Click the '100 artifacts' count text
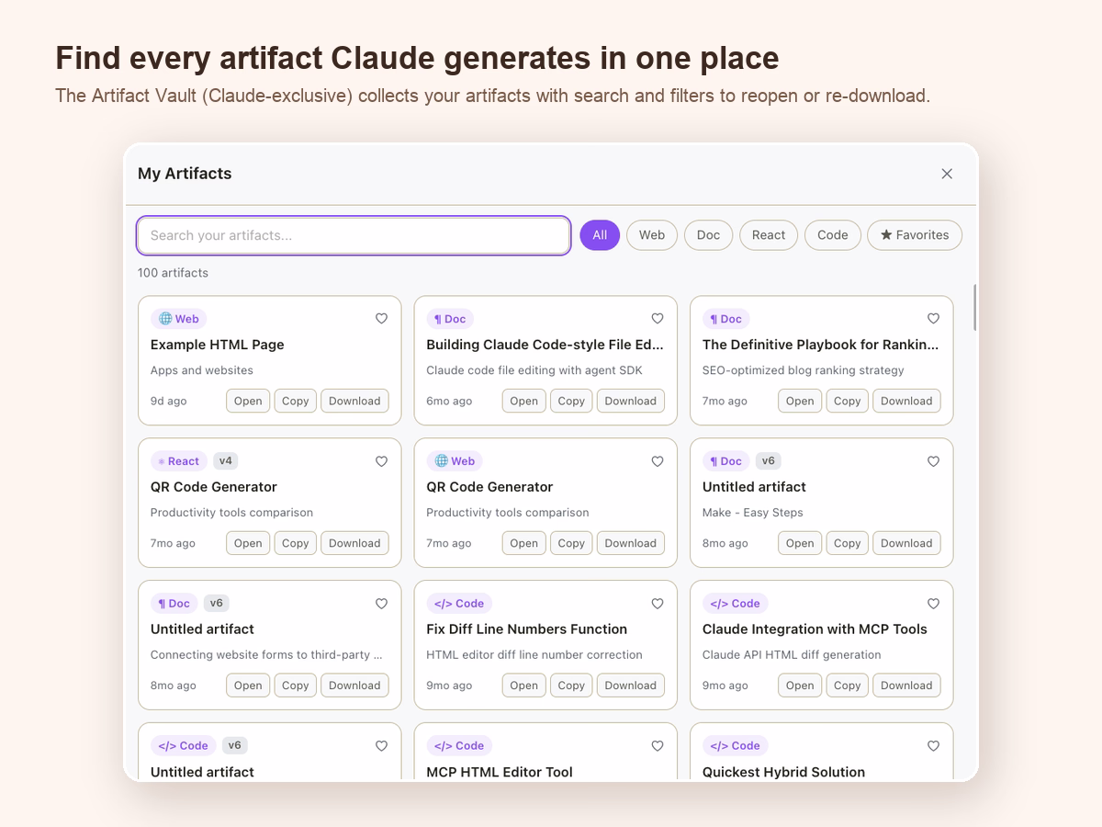Image resolution: width=1102 pixels, height=827 pixels. point(173,273)
